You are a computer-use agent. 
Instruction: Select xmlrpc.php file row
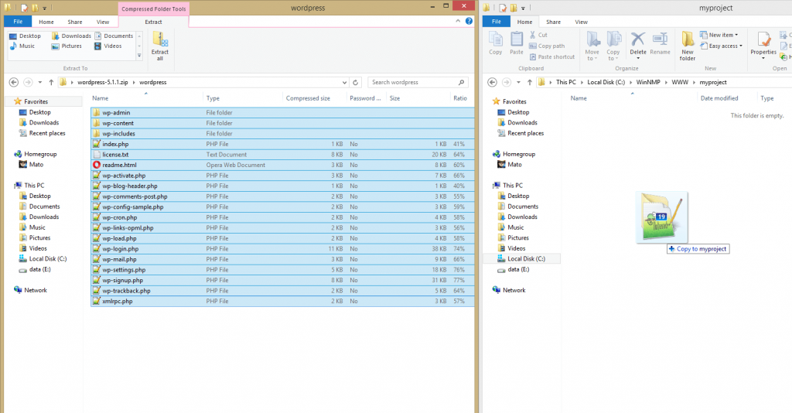click(x=282, y=302)
